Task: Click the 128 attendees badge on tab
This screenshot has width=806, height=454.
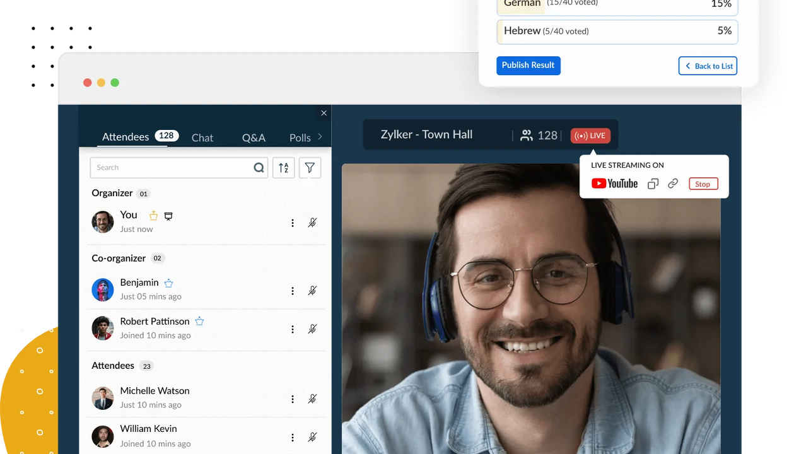Action: [x=166, y=136]
